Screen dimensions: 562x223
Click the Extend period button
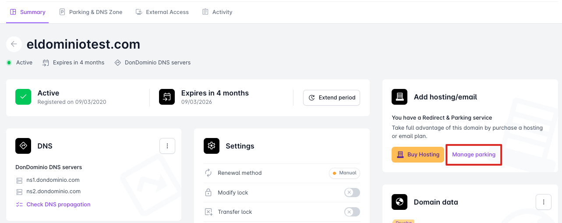332,98
